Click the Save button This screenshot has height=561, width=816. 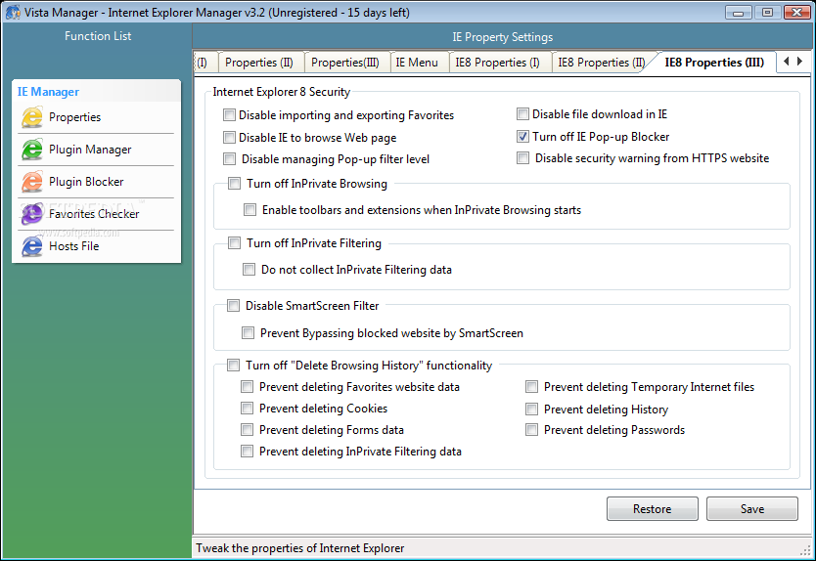[752, 508]
